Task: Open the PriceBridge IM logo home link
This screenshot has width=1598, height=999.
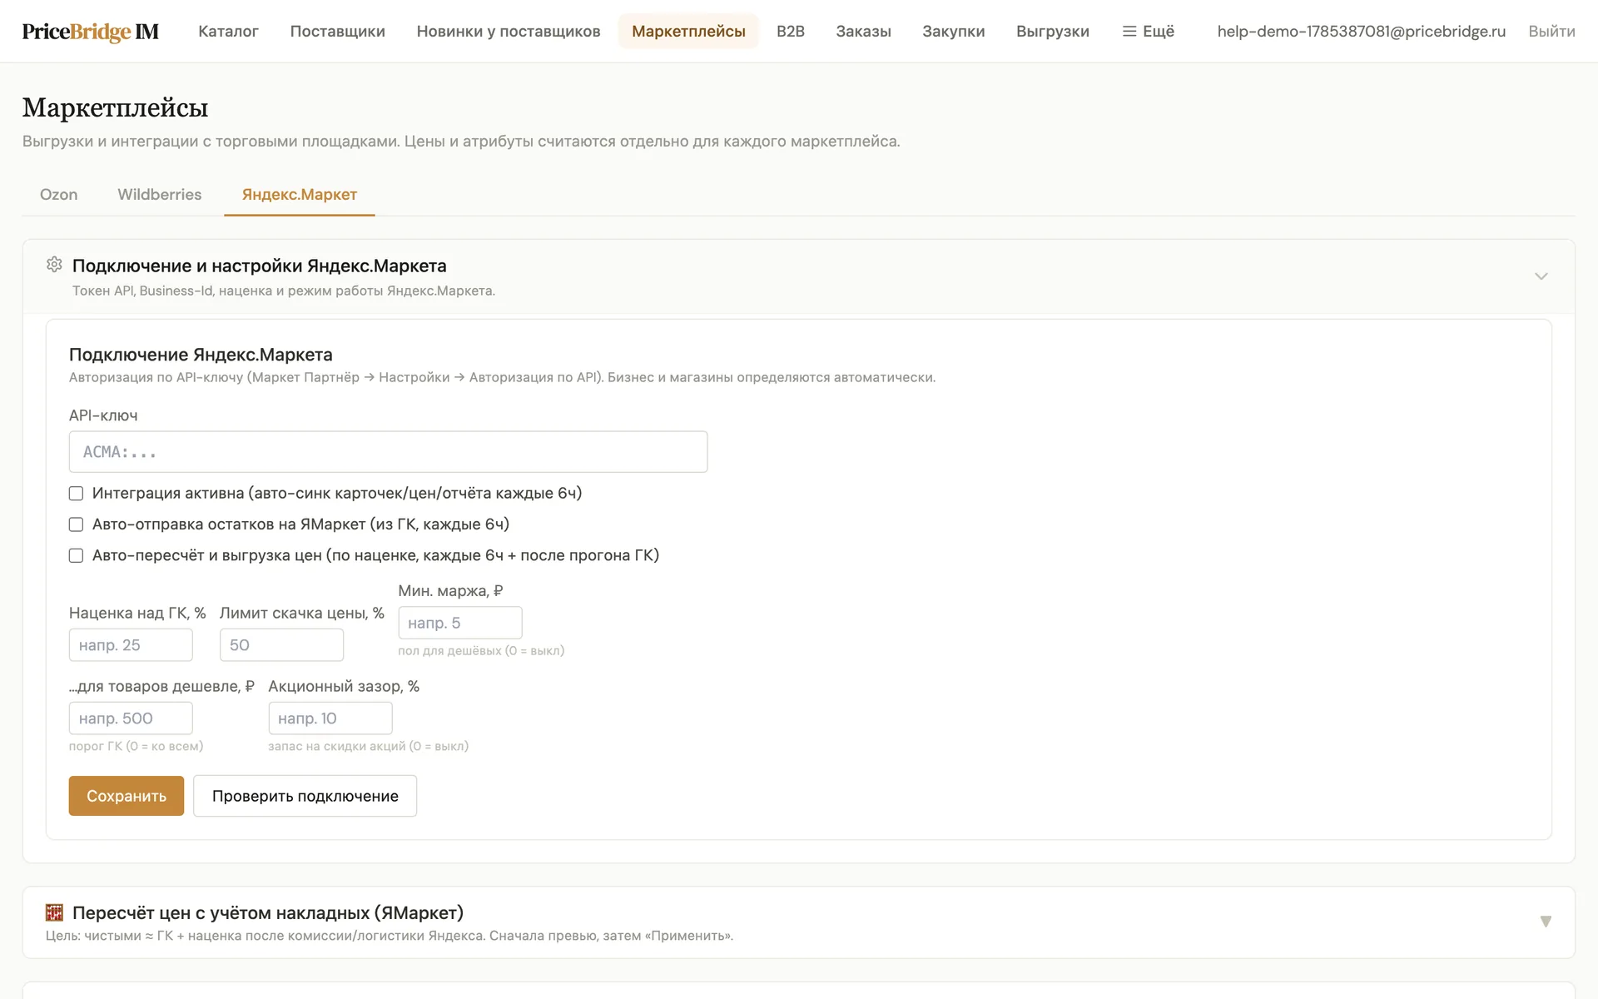Action: pyautogui.click(x=91, y=32)
